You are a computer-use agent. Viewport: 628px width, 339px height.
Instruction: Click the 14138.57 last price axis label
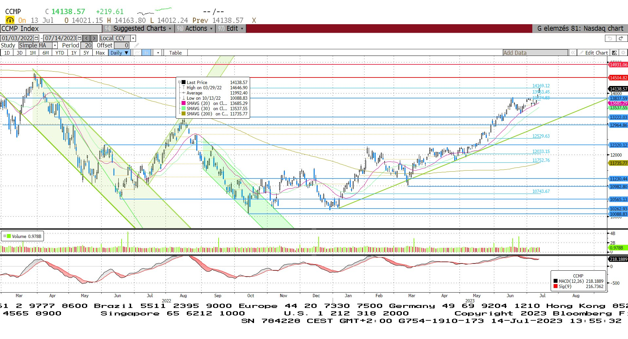pos(618,89)
